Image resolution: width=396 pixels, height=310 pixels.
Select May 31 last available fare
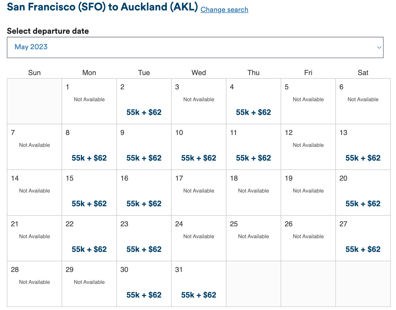click(199, 295)
